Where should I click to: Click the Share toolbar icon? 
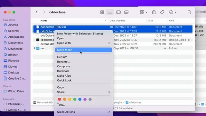pyautogui.click(x=154, y=12)
